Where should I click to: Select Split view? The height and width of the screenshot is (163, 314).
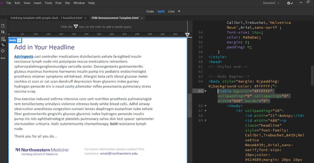[161, 11]
